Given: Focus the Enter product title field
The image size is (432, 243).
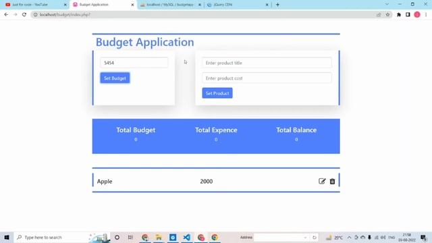Looking at the screenshot, I should point(267,63).
